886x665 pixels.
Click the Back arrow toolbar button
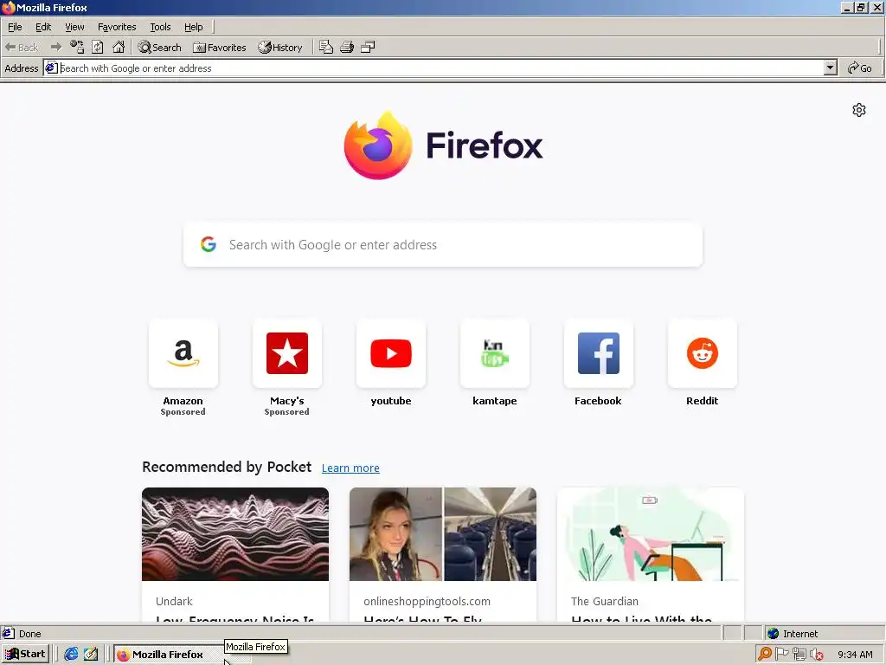coord(22,48)
